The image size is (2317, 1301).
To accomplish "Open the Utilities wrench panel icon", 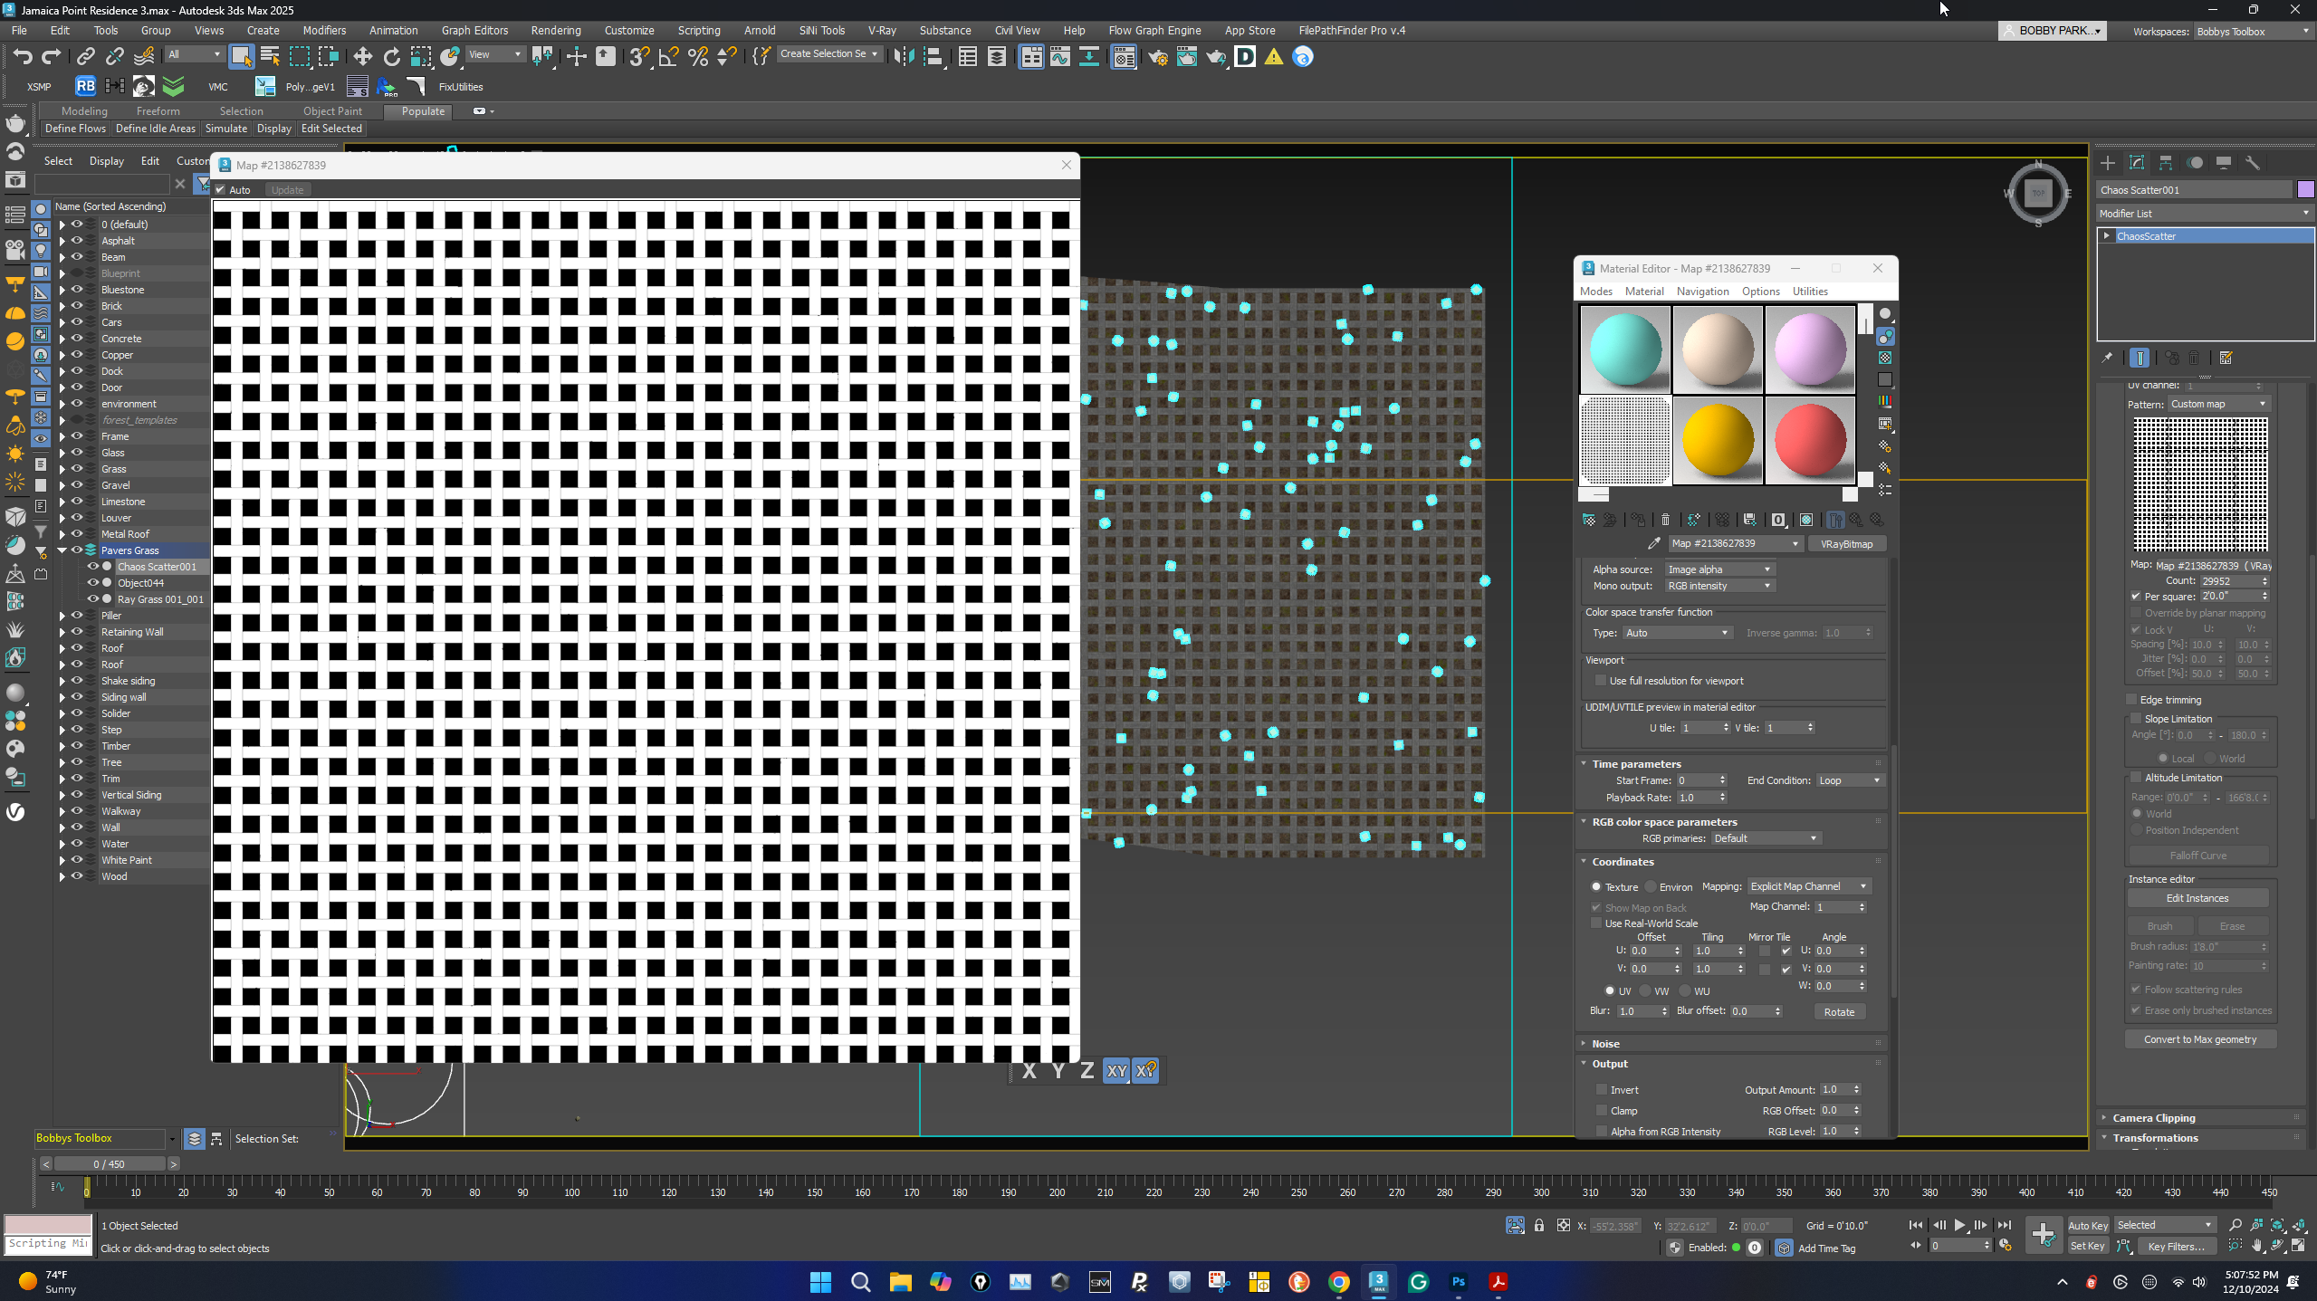I will click(x=2253, y=163).
